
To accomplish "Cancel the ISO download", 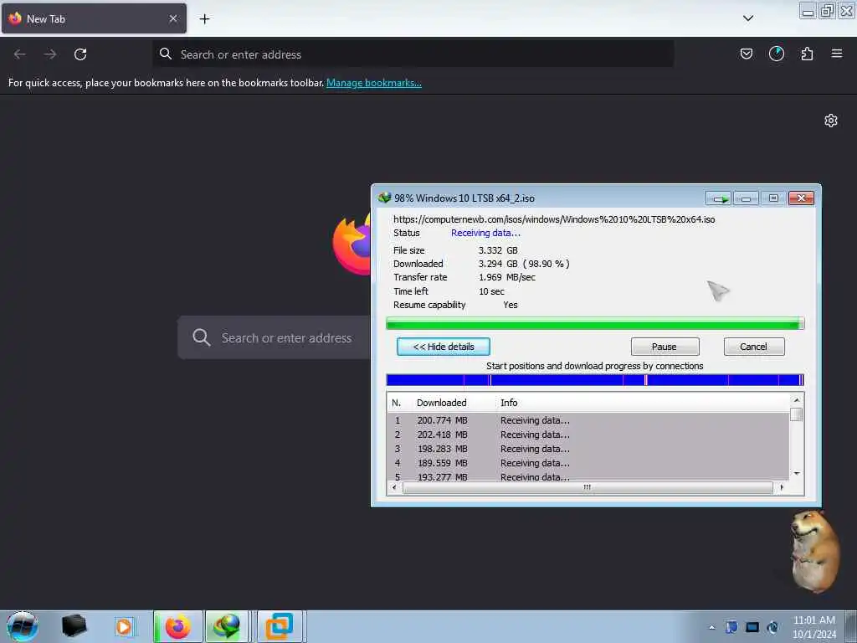I will pyautogui.click(x=754, y=347).
